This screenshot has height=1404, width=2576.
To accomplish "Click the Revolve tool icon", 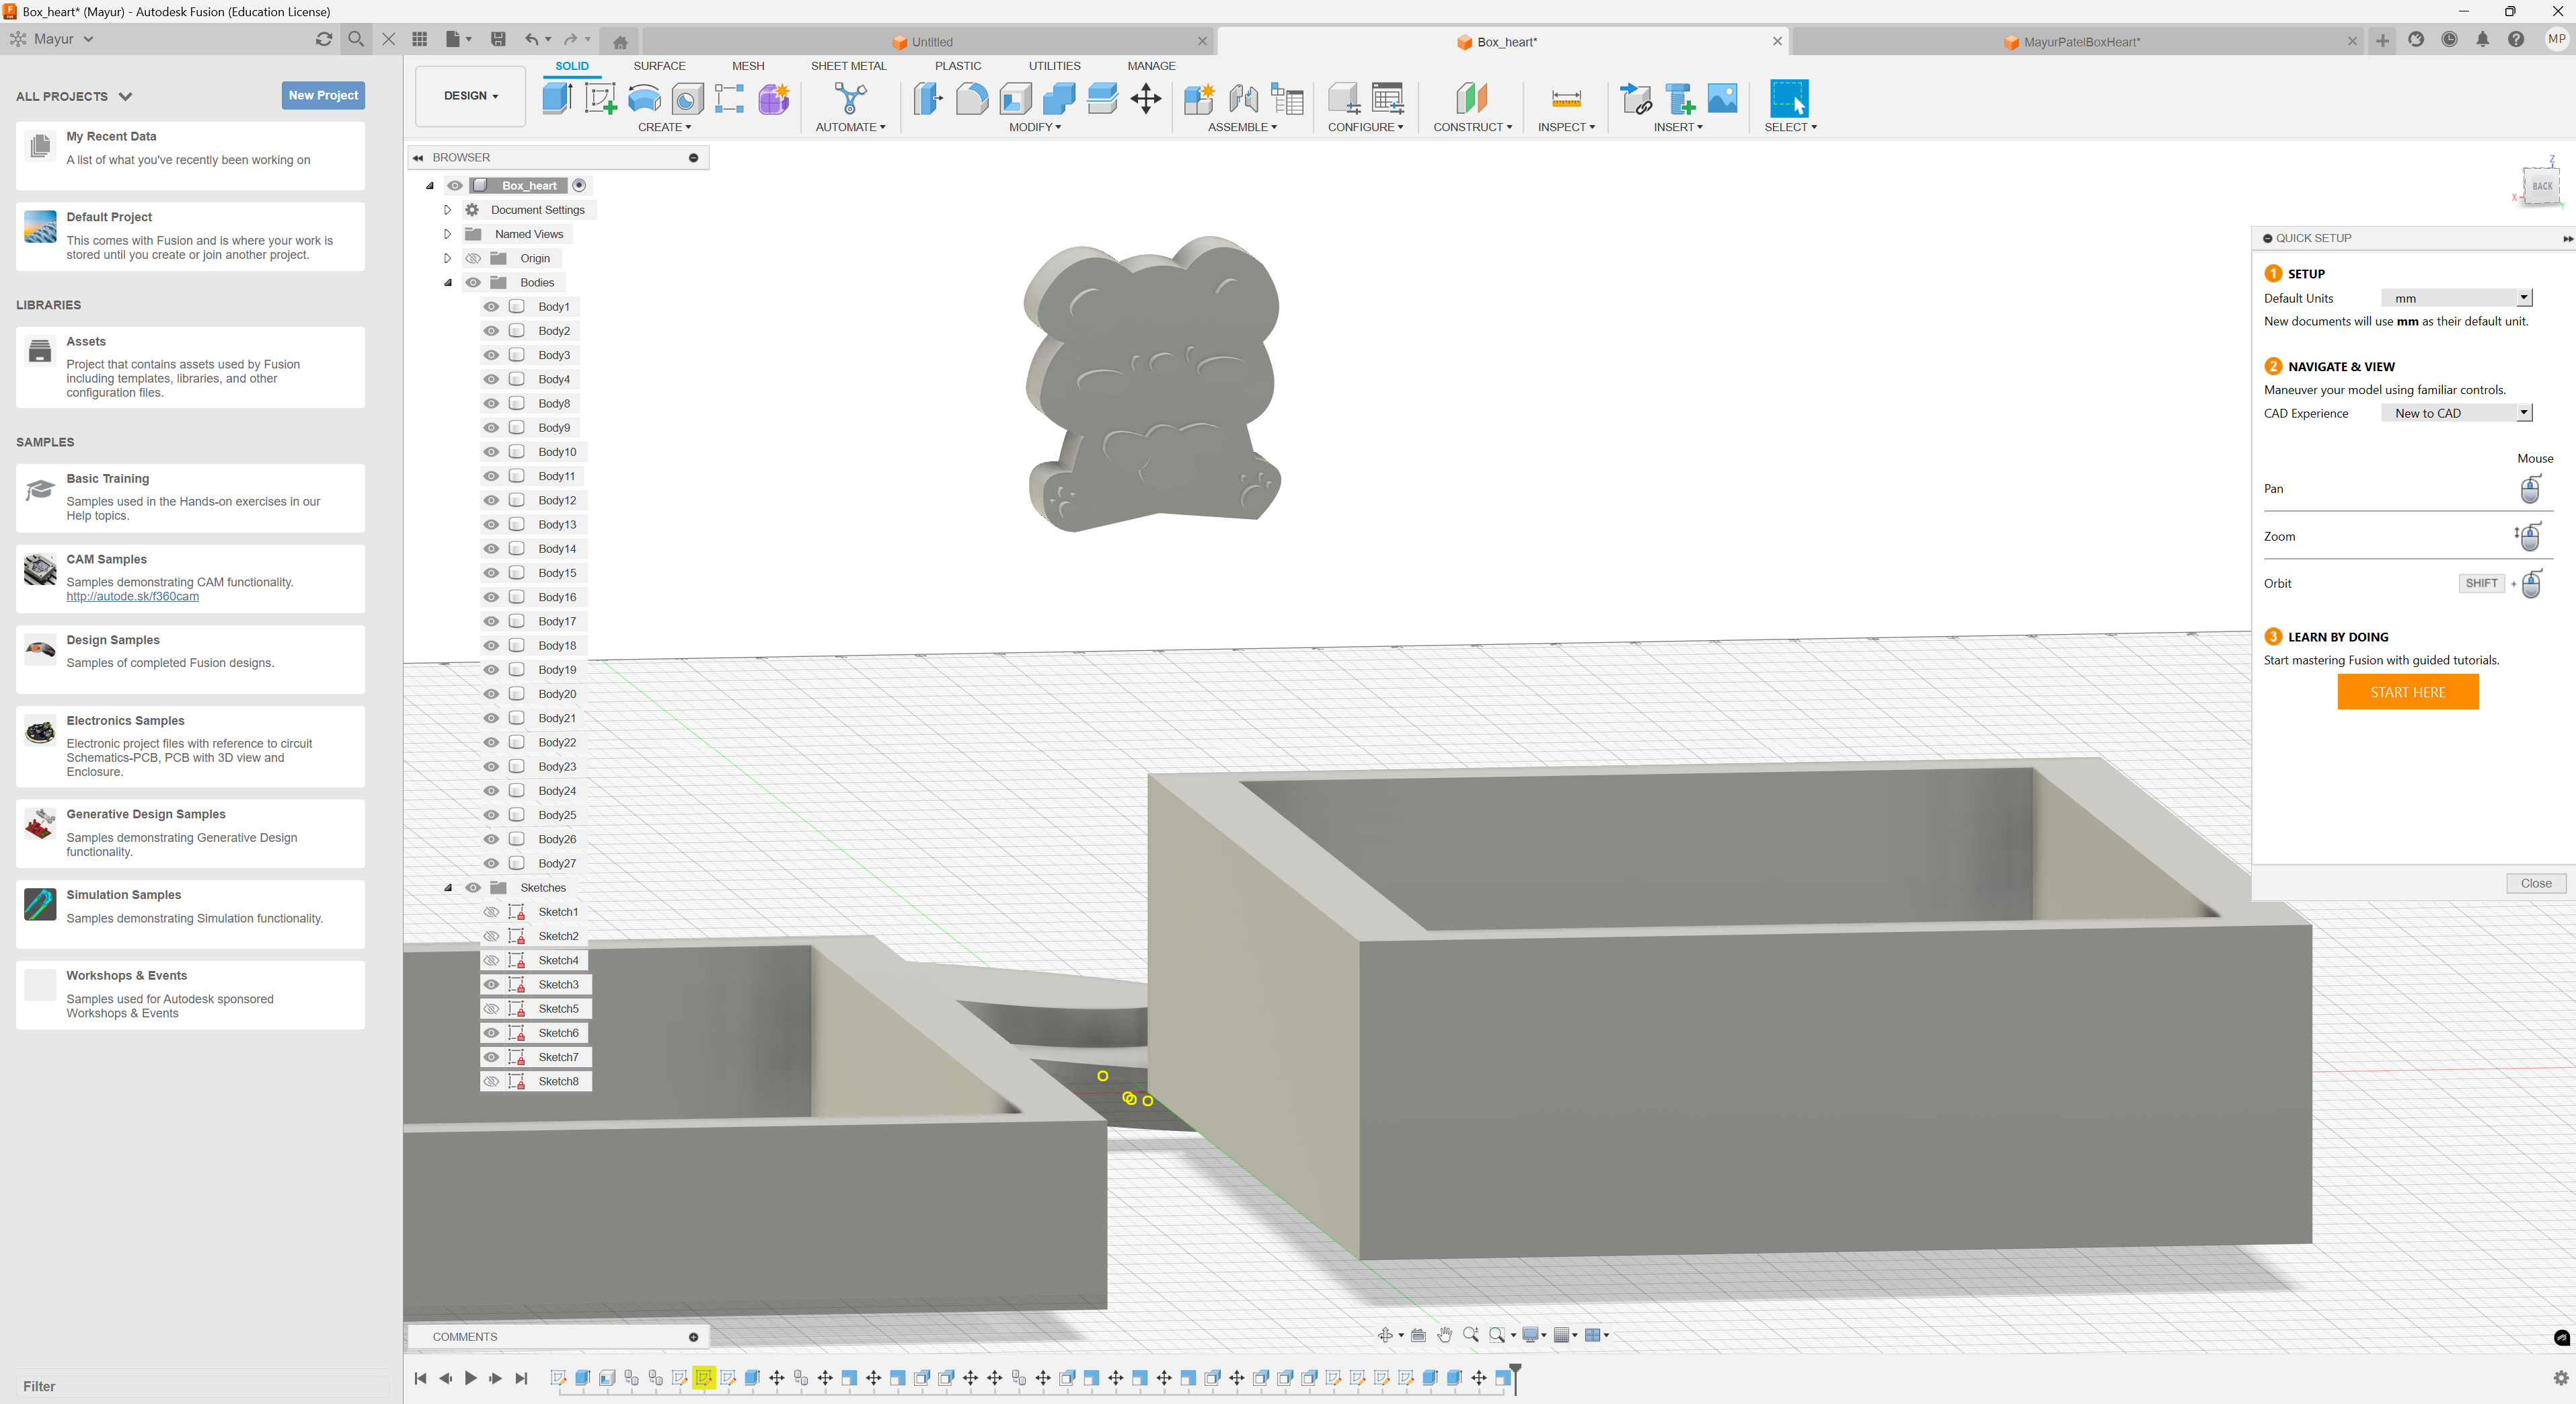I will pyautogui.click(x=644, y=98).
